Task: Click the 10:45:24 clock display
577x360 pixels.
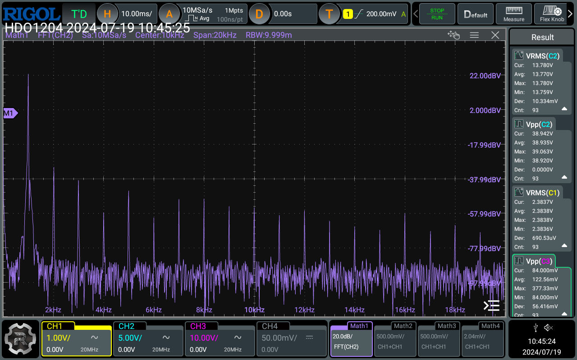Action: 542,341
